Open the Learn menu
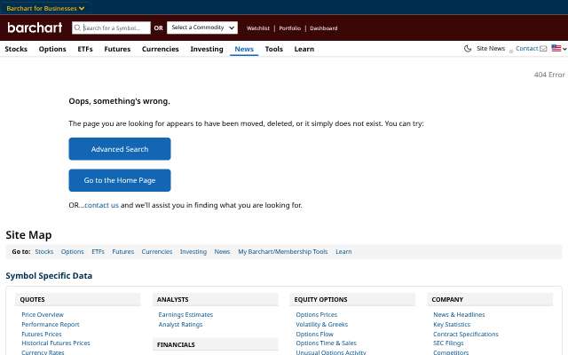 click(x=304, y=49)
